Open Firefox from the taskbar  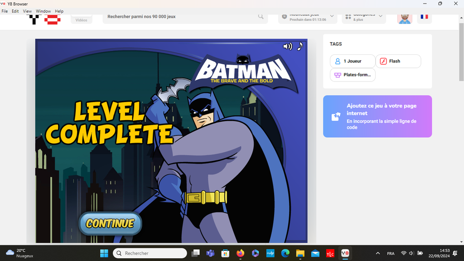point(240,253)
